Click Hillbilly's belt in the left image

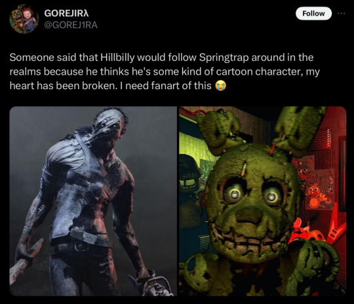pos(81,242)
